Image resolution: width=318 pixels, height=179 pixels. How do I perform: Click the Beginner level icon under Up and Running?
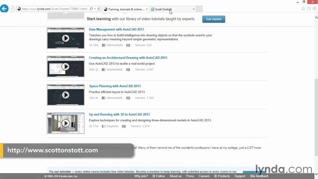pos(104,126)
